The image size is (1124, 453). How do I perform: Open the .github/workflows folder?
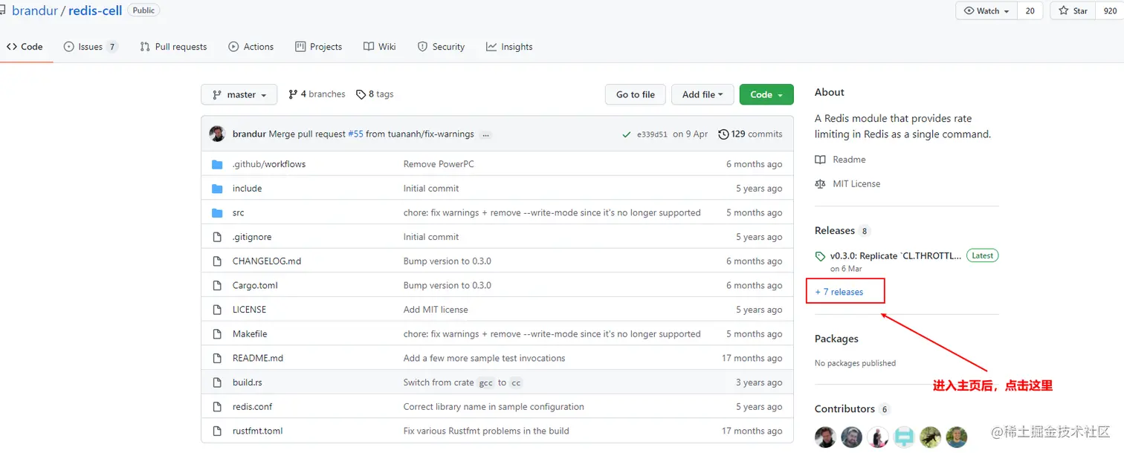[x=268, y=164]
